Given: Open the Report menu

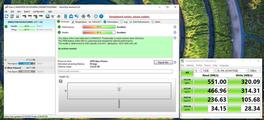Looking at the screenshot, I should coord(27,11).
